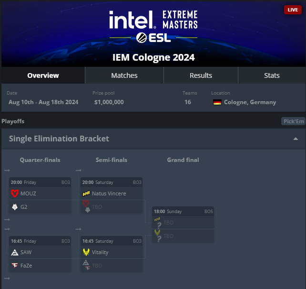Open the 18:00 Sunday grand final header
306x289 pixels.
point(183,211)
